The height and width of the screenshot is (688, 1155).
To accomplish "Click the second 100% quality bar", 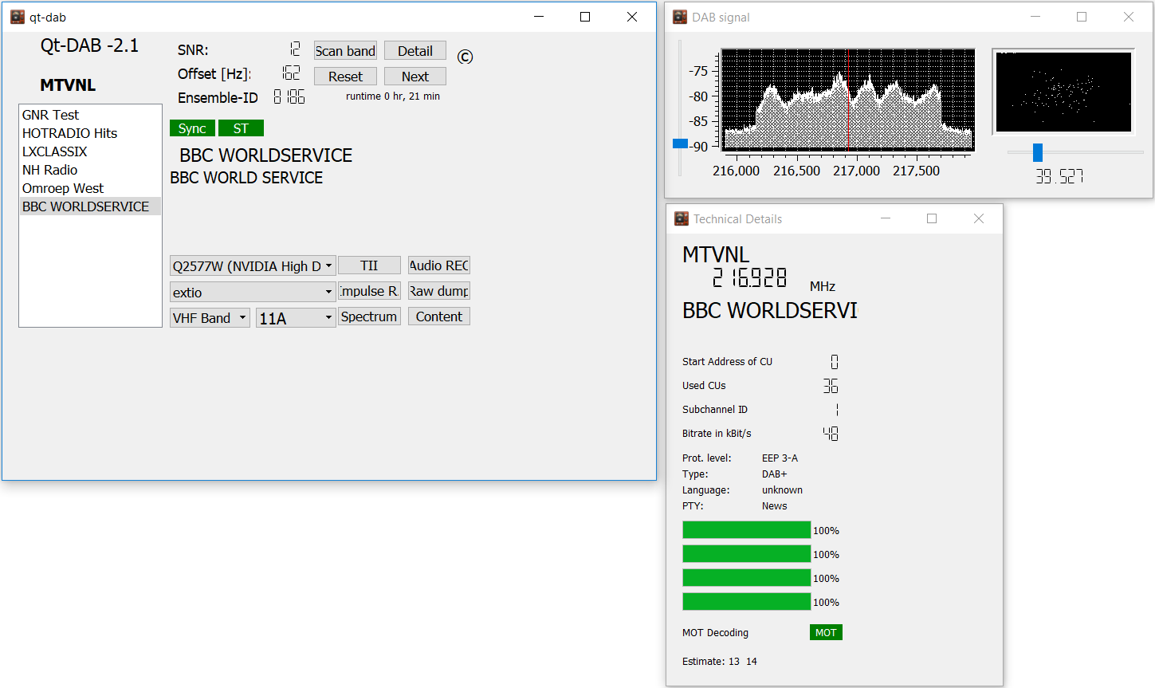I will click(x=746, y=554).
